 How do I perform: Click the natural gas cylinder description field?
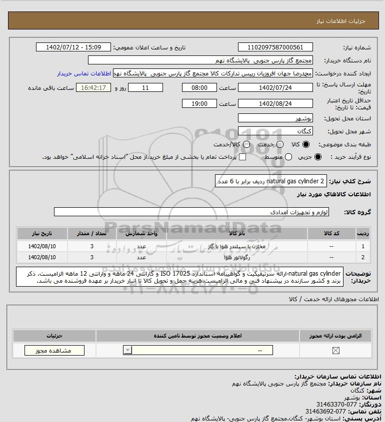271,181
